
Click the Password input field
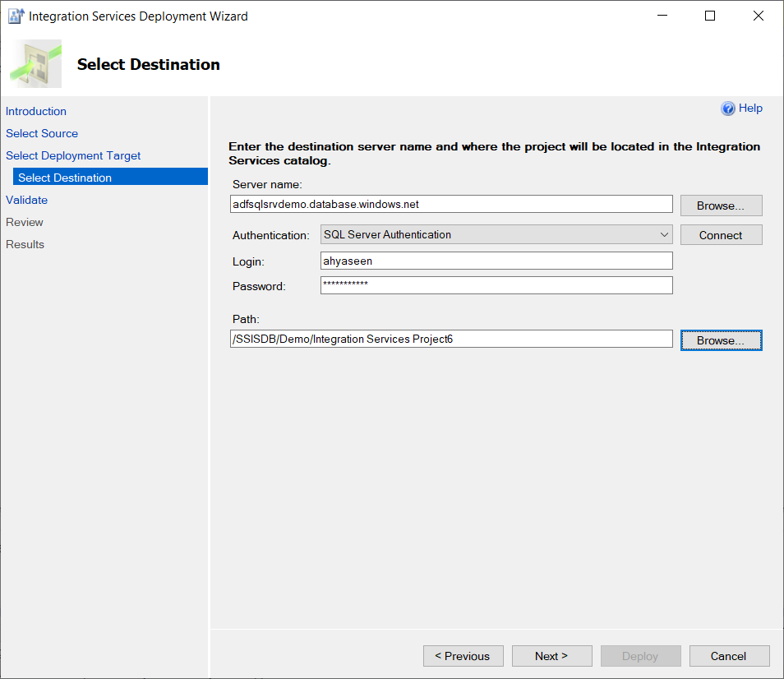496,285
